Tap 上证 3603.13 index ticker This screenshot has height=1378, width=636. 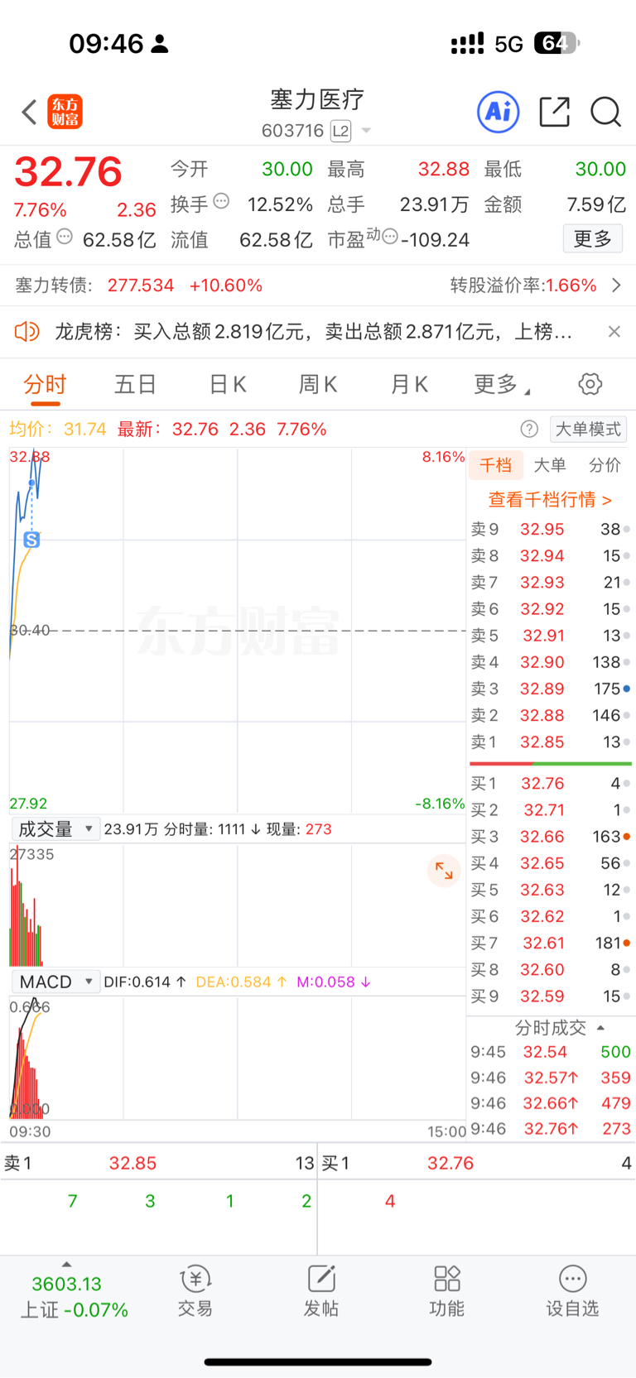click(74, 1296)
